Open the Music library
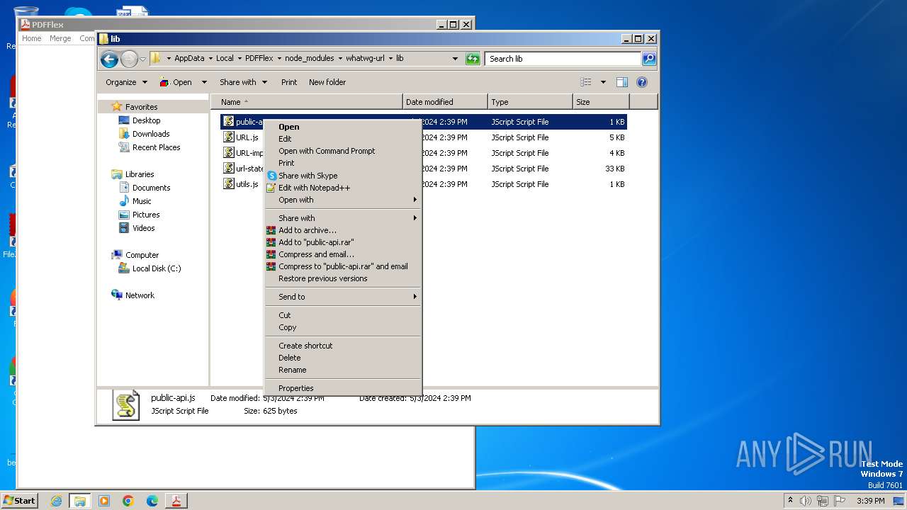The image size is (907, 510). (x=142, y=201)
